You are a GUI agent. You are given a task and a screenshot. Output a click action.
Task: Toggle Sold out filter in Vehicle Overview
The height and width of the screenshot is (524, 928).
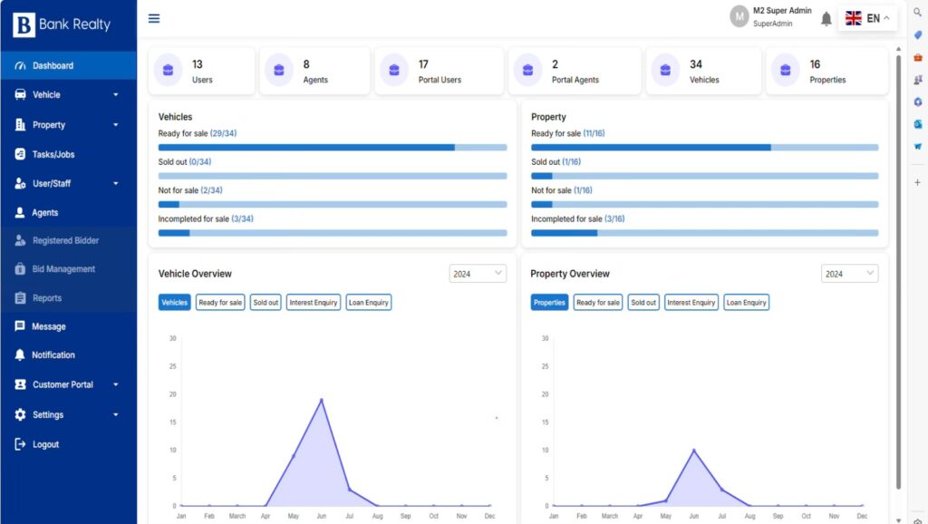[266, 303]
